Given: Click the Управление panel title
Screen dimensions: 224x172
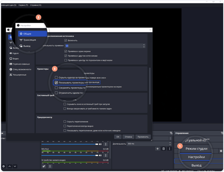Looking at the screenshot, I should 182,133.
